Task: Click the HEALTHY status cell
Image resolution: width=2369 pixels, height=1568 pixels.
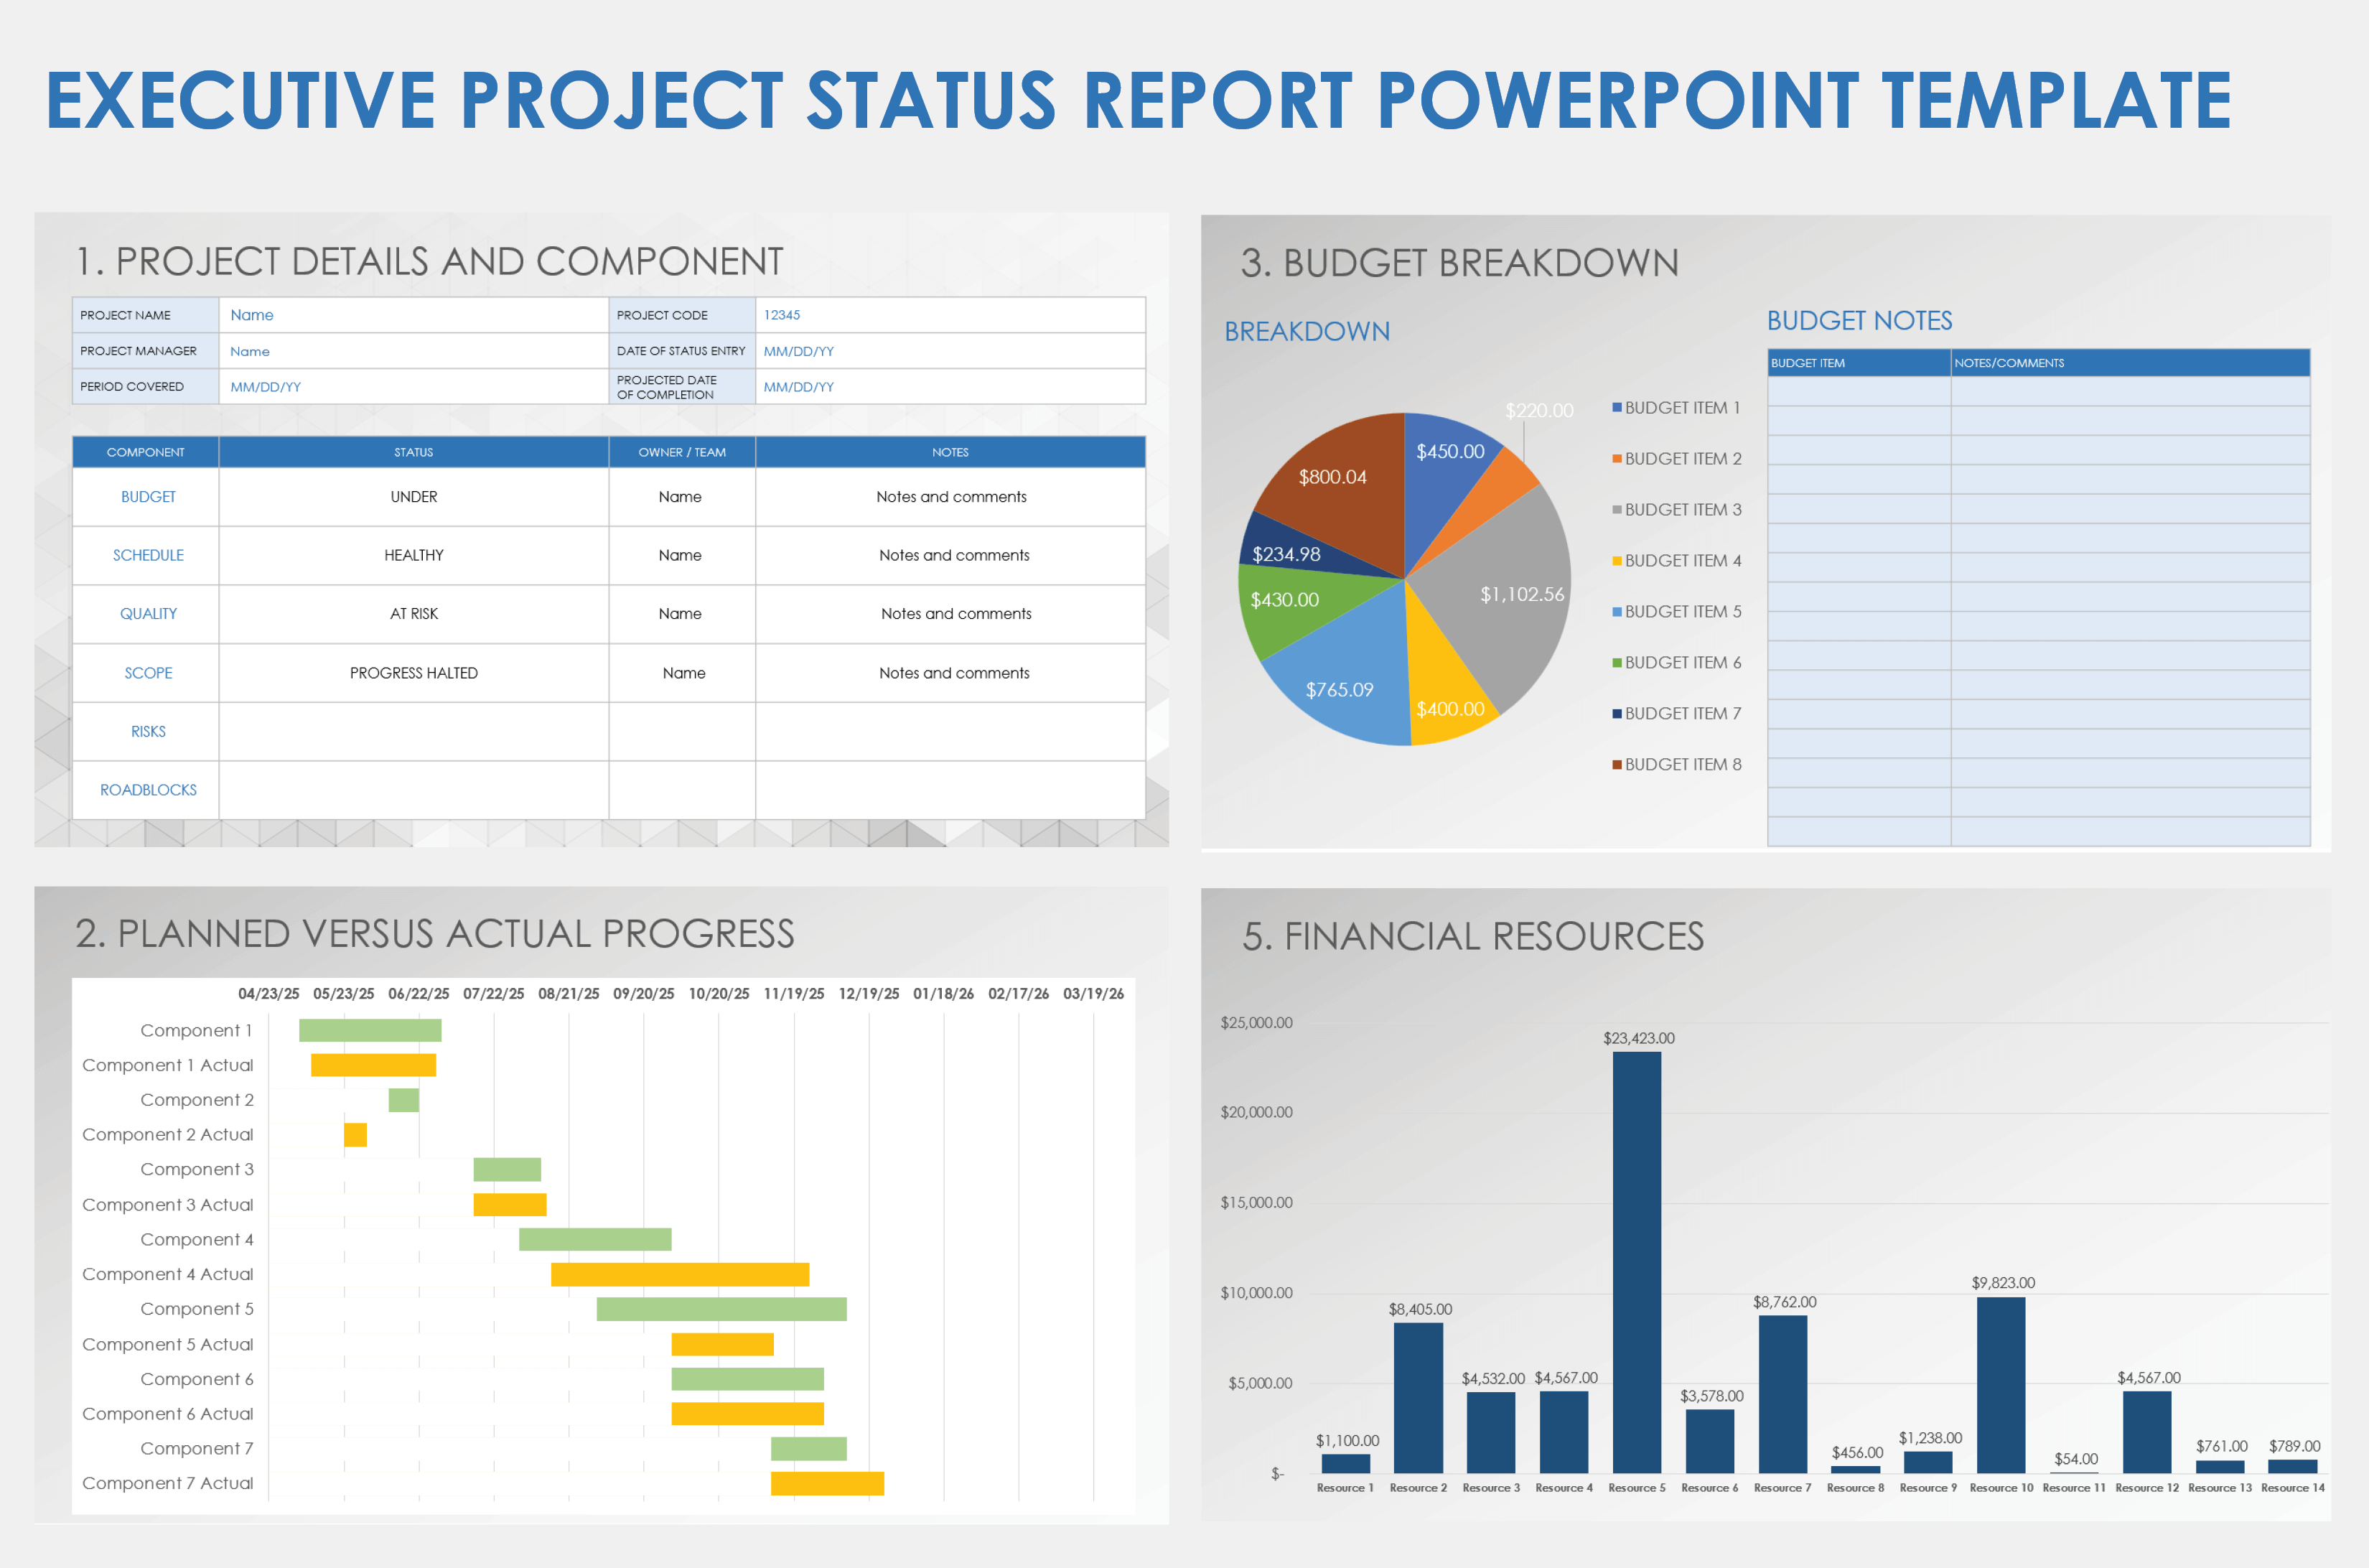Action: [414, 555]
